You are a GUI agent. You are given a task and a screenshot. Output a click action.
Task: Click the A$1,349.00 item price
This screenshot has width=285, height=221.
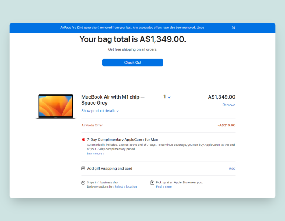[222, 97]
